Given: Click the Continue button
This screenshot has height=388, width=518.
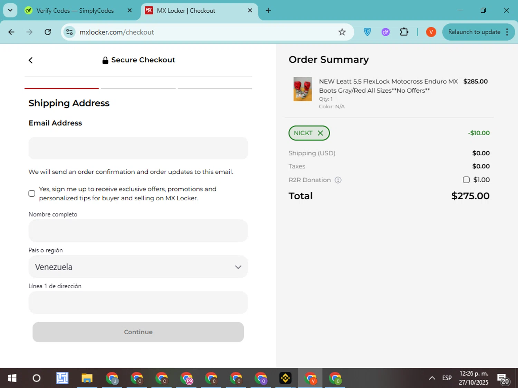Looking at the screenshot, I should [138, 332].
